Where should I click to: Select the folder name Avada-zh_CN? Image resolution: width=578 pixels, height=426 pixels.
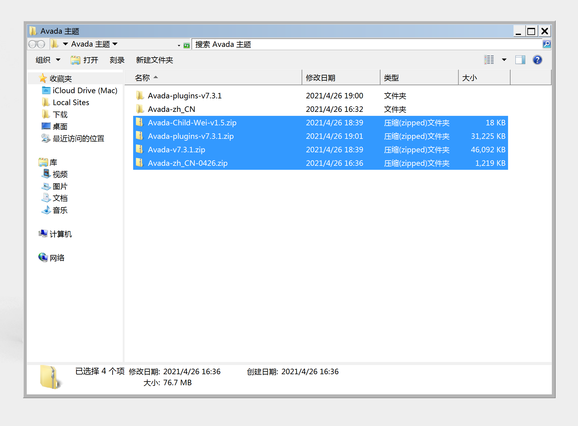pyautogui.click(x=171, y=109)
